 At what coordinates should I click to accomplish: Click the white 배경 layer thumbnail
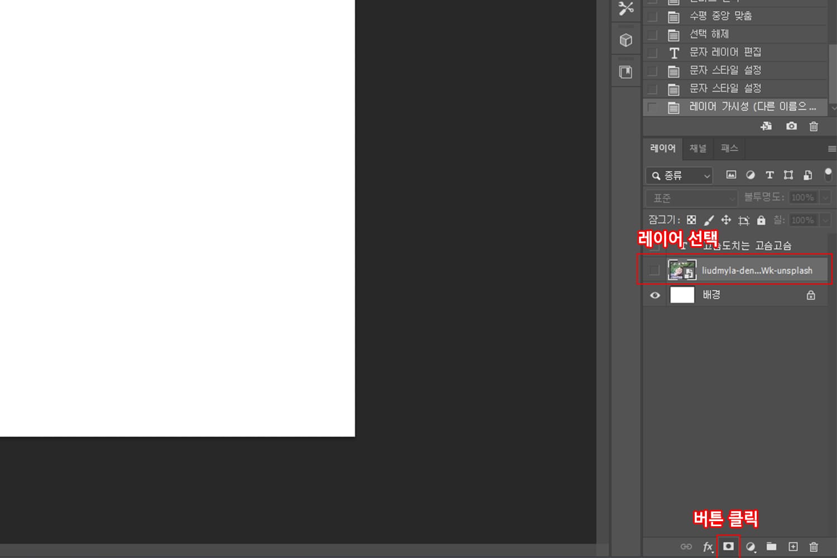point(682,295)
